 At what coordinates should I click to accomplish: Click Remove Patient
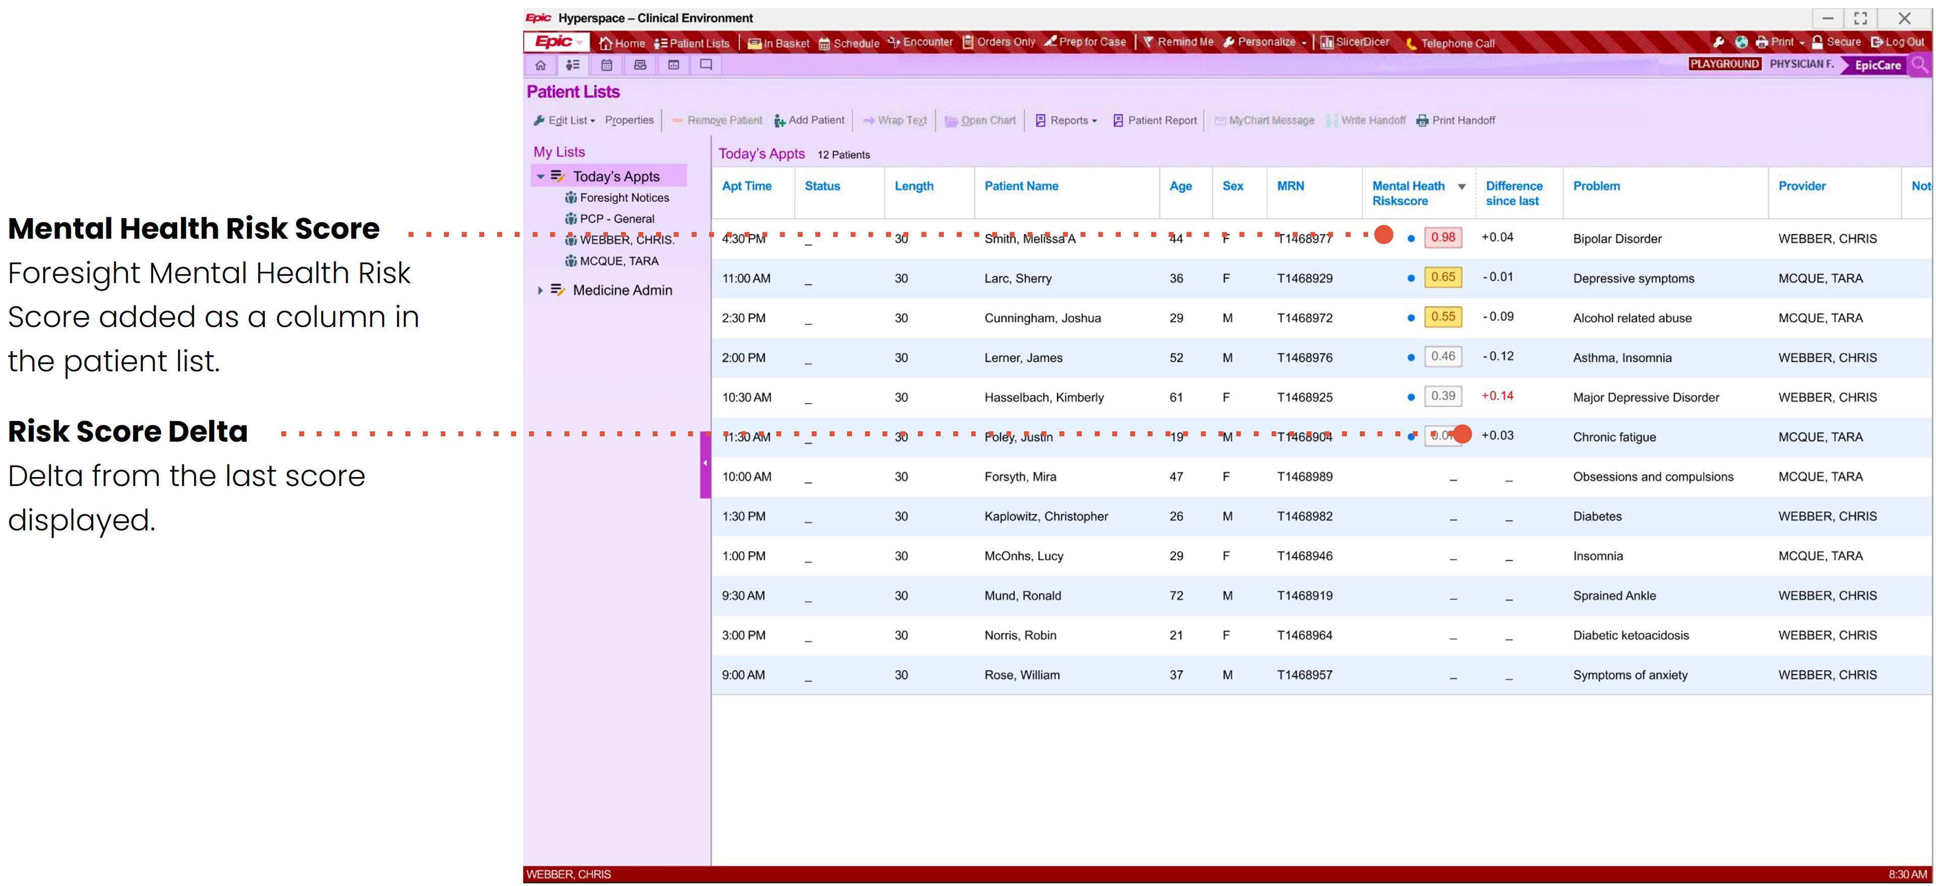click(x=717, y=120)
